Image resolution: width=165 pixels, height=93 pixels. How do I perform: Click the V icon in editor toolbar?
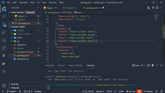(x=153, y=7)
